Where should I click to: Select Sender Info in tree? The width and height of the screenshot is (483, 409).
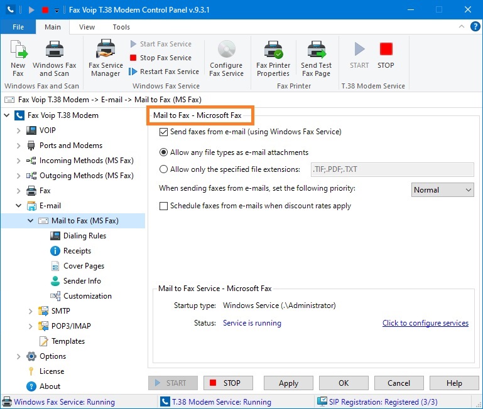coord(82,281)
